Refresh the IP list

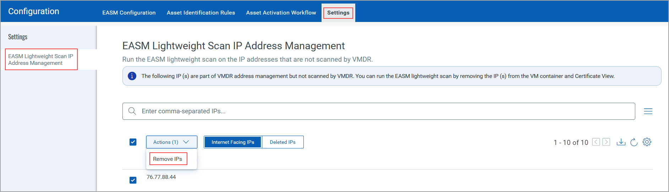tap(634, 142)
